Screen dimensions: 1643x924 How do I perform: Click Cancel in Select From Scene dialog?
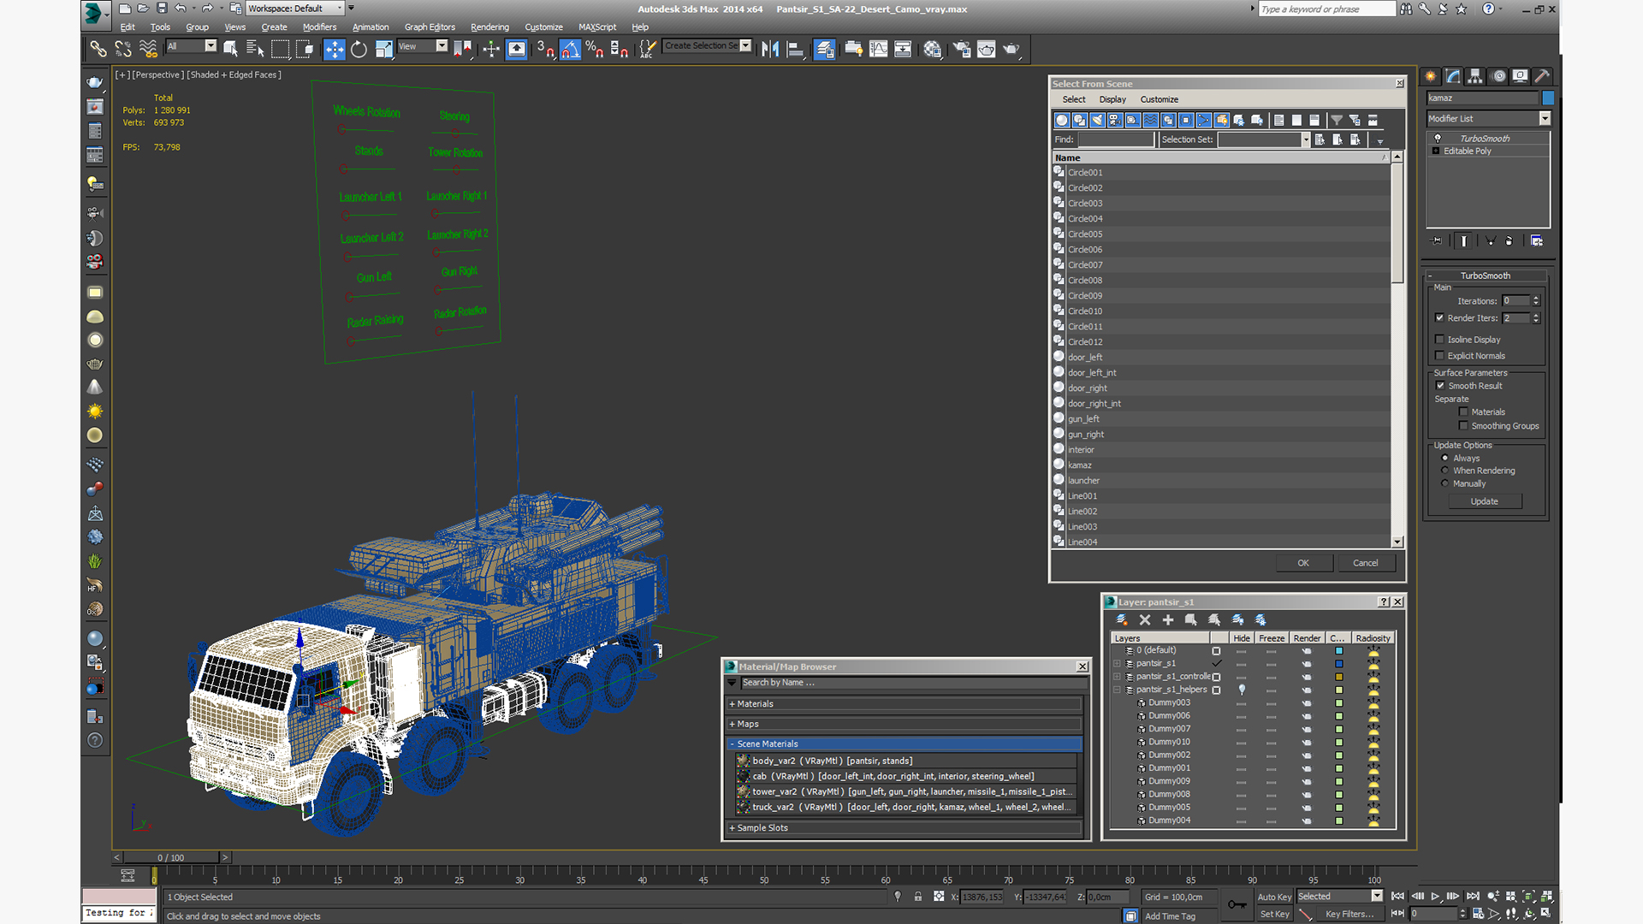tap(1365, 563)
